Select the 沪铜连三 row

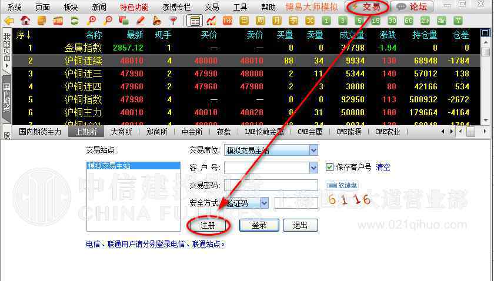246,73
